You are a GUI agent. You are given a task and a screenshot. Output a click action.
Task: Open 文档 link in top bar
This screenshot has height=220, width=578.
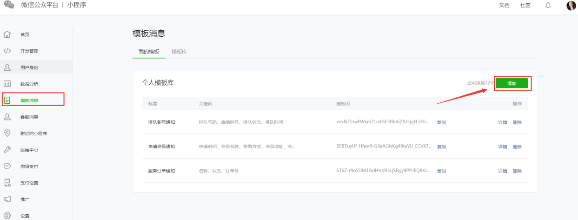point(504,6)
